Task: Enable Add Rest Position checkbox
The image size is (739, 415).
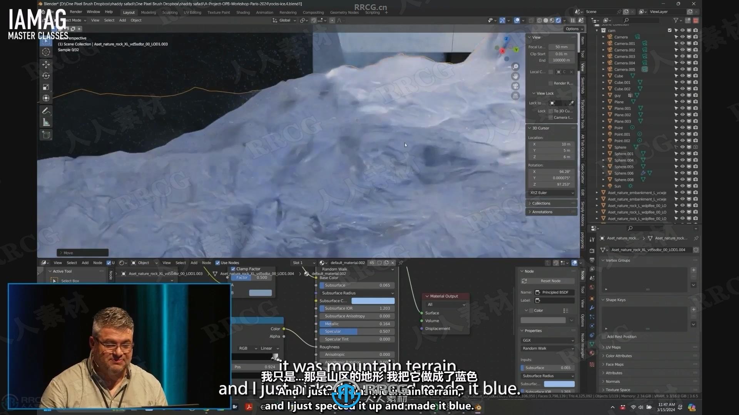Action: point(604,337)
